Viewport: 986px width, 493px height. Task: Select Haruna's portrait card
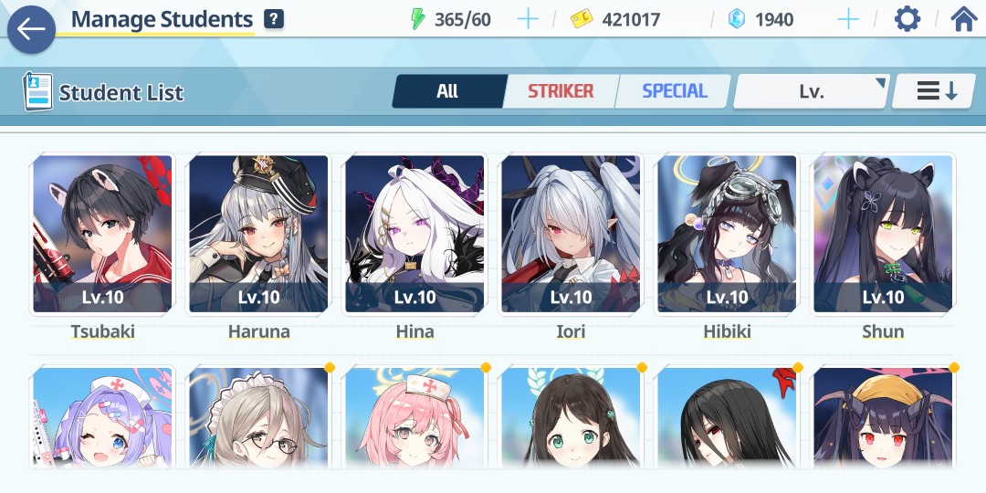tap(258, 234)
